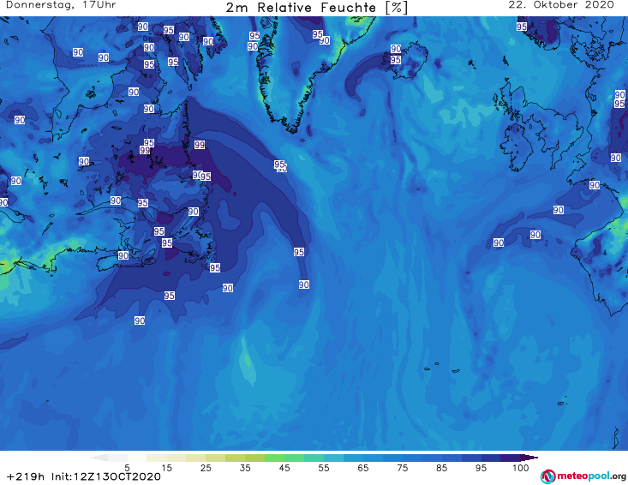Select the title '2m Relative Feuchte [%]'
The height and width of the screenshot is (485, 628).
coord(317,8)
